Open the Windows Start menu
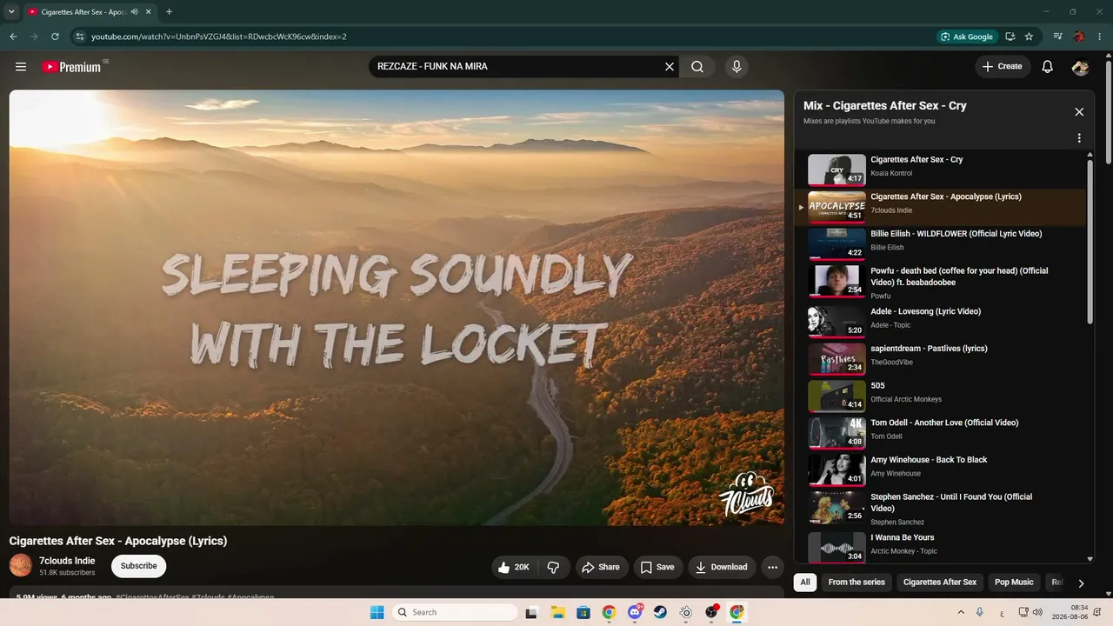The height and width of the screenshot is (626, 1113). 377,612
